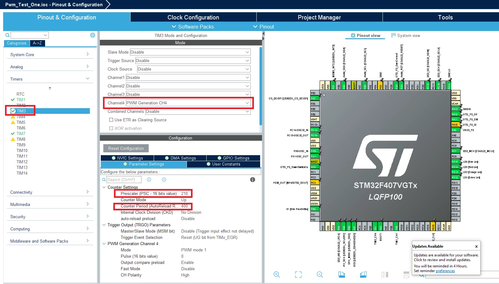
Task: Rotate the chip counter-clockwise
Action: coord(363,275)
